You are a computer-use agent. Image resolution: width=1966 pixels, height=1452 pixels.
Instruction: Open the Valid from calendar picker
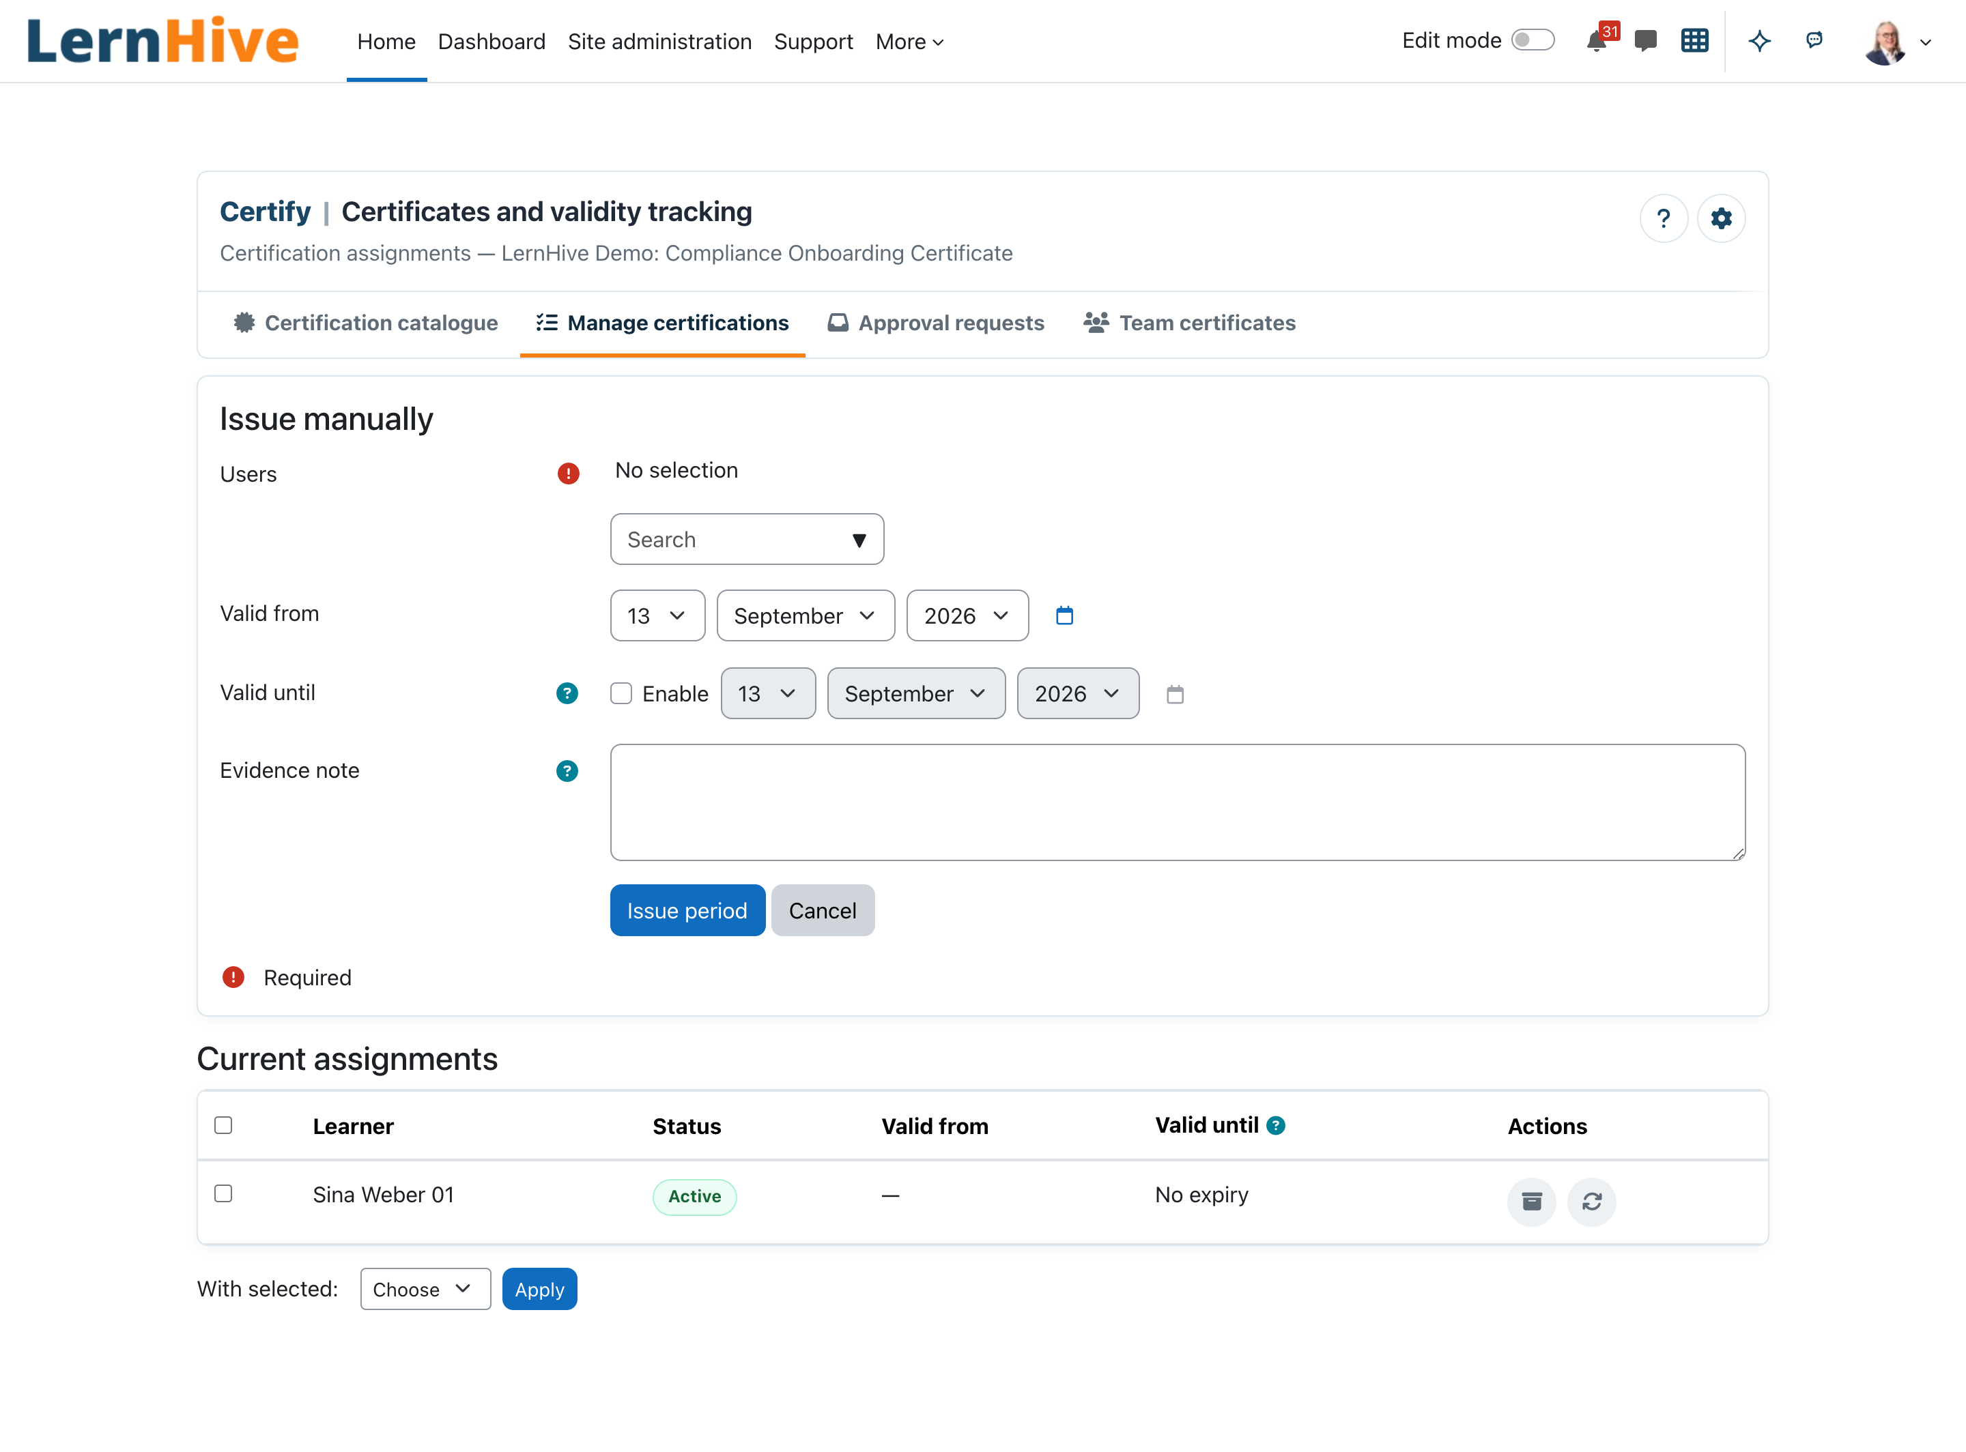[x=1064, y=615]
